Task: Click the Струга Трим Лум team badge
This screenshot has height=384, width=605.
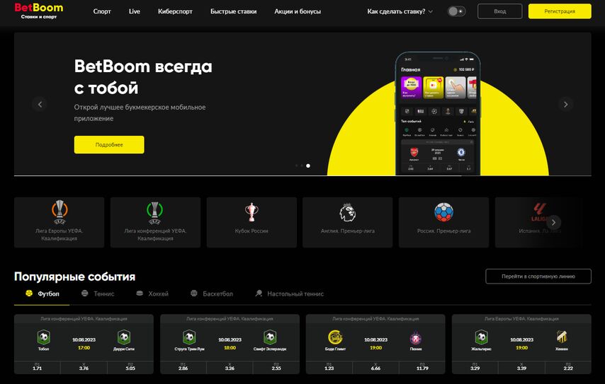Action: (189, 337)
